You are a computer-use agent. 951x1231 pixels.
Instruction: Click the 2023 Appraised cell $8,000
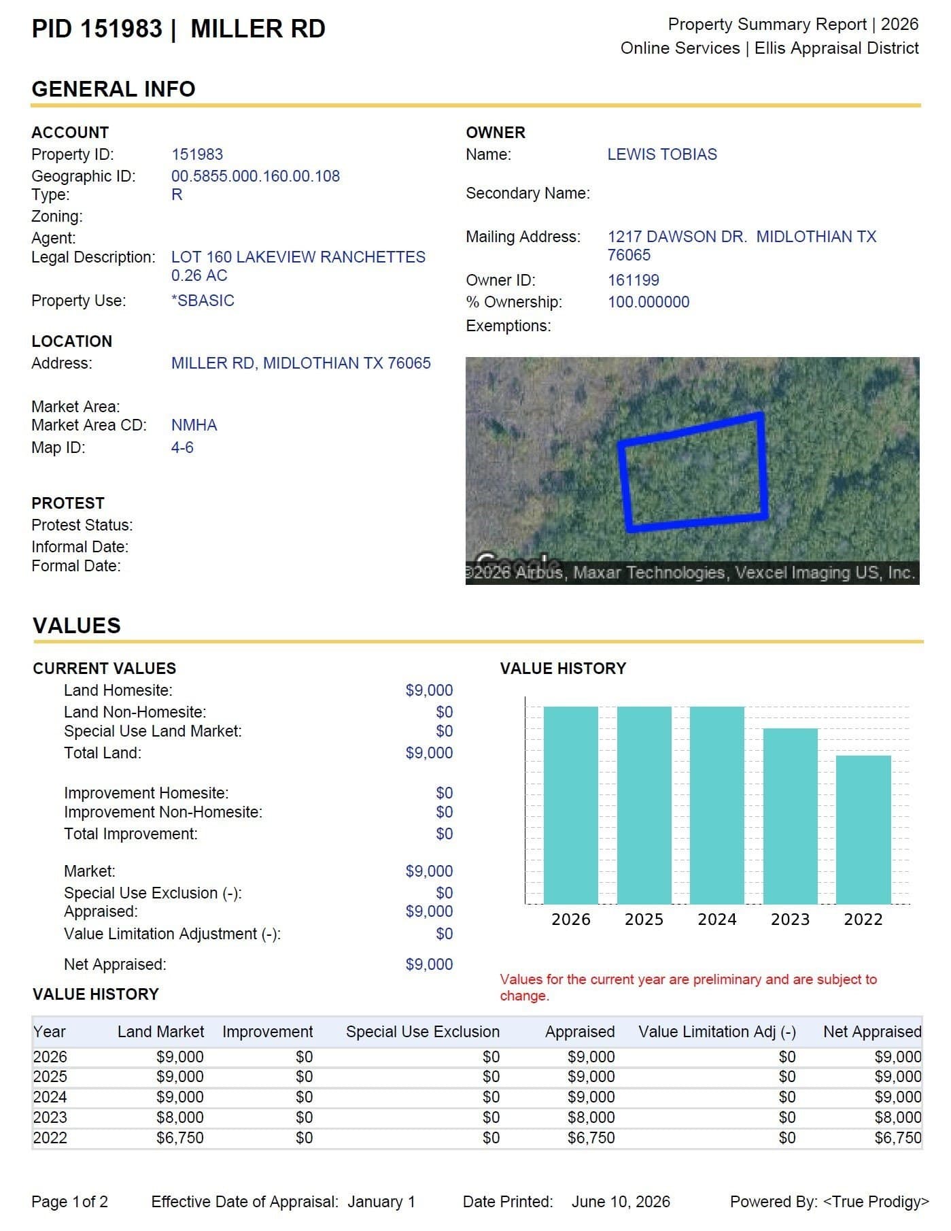pos(591,1117)
